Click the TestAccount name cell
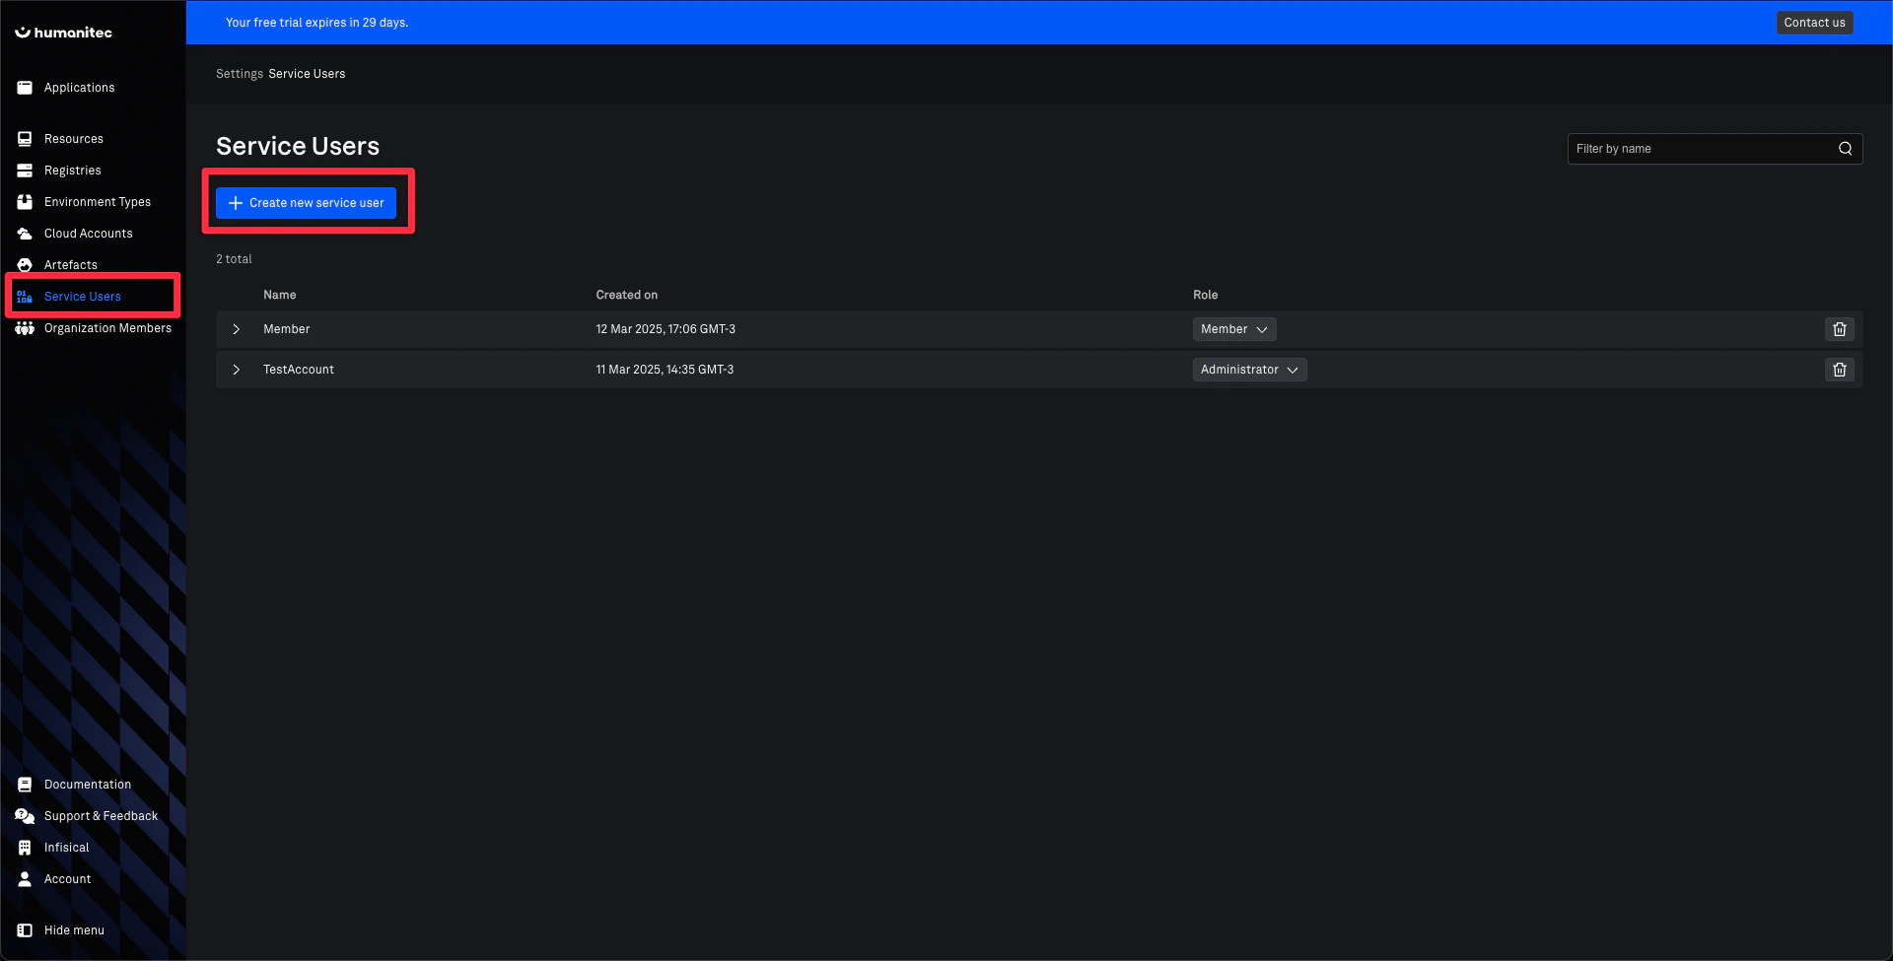Image resolution: width=1893 pixels, height=961 pixels. point(299,370)
